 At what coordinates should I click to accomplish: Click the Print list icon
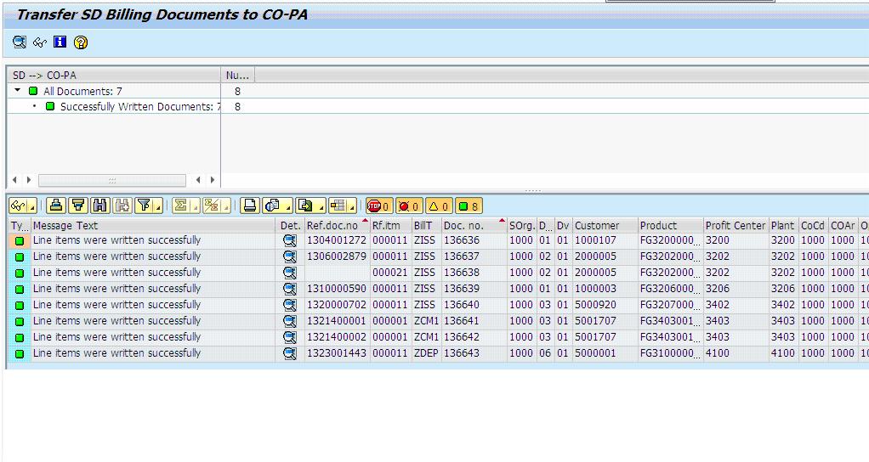click(x=249, y=206)
